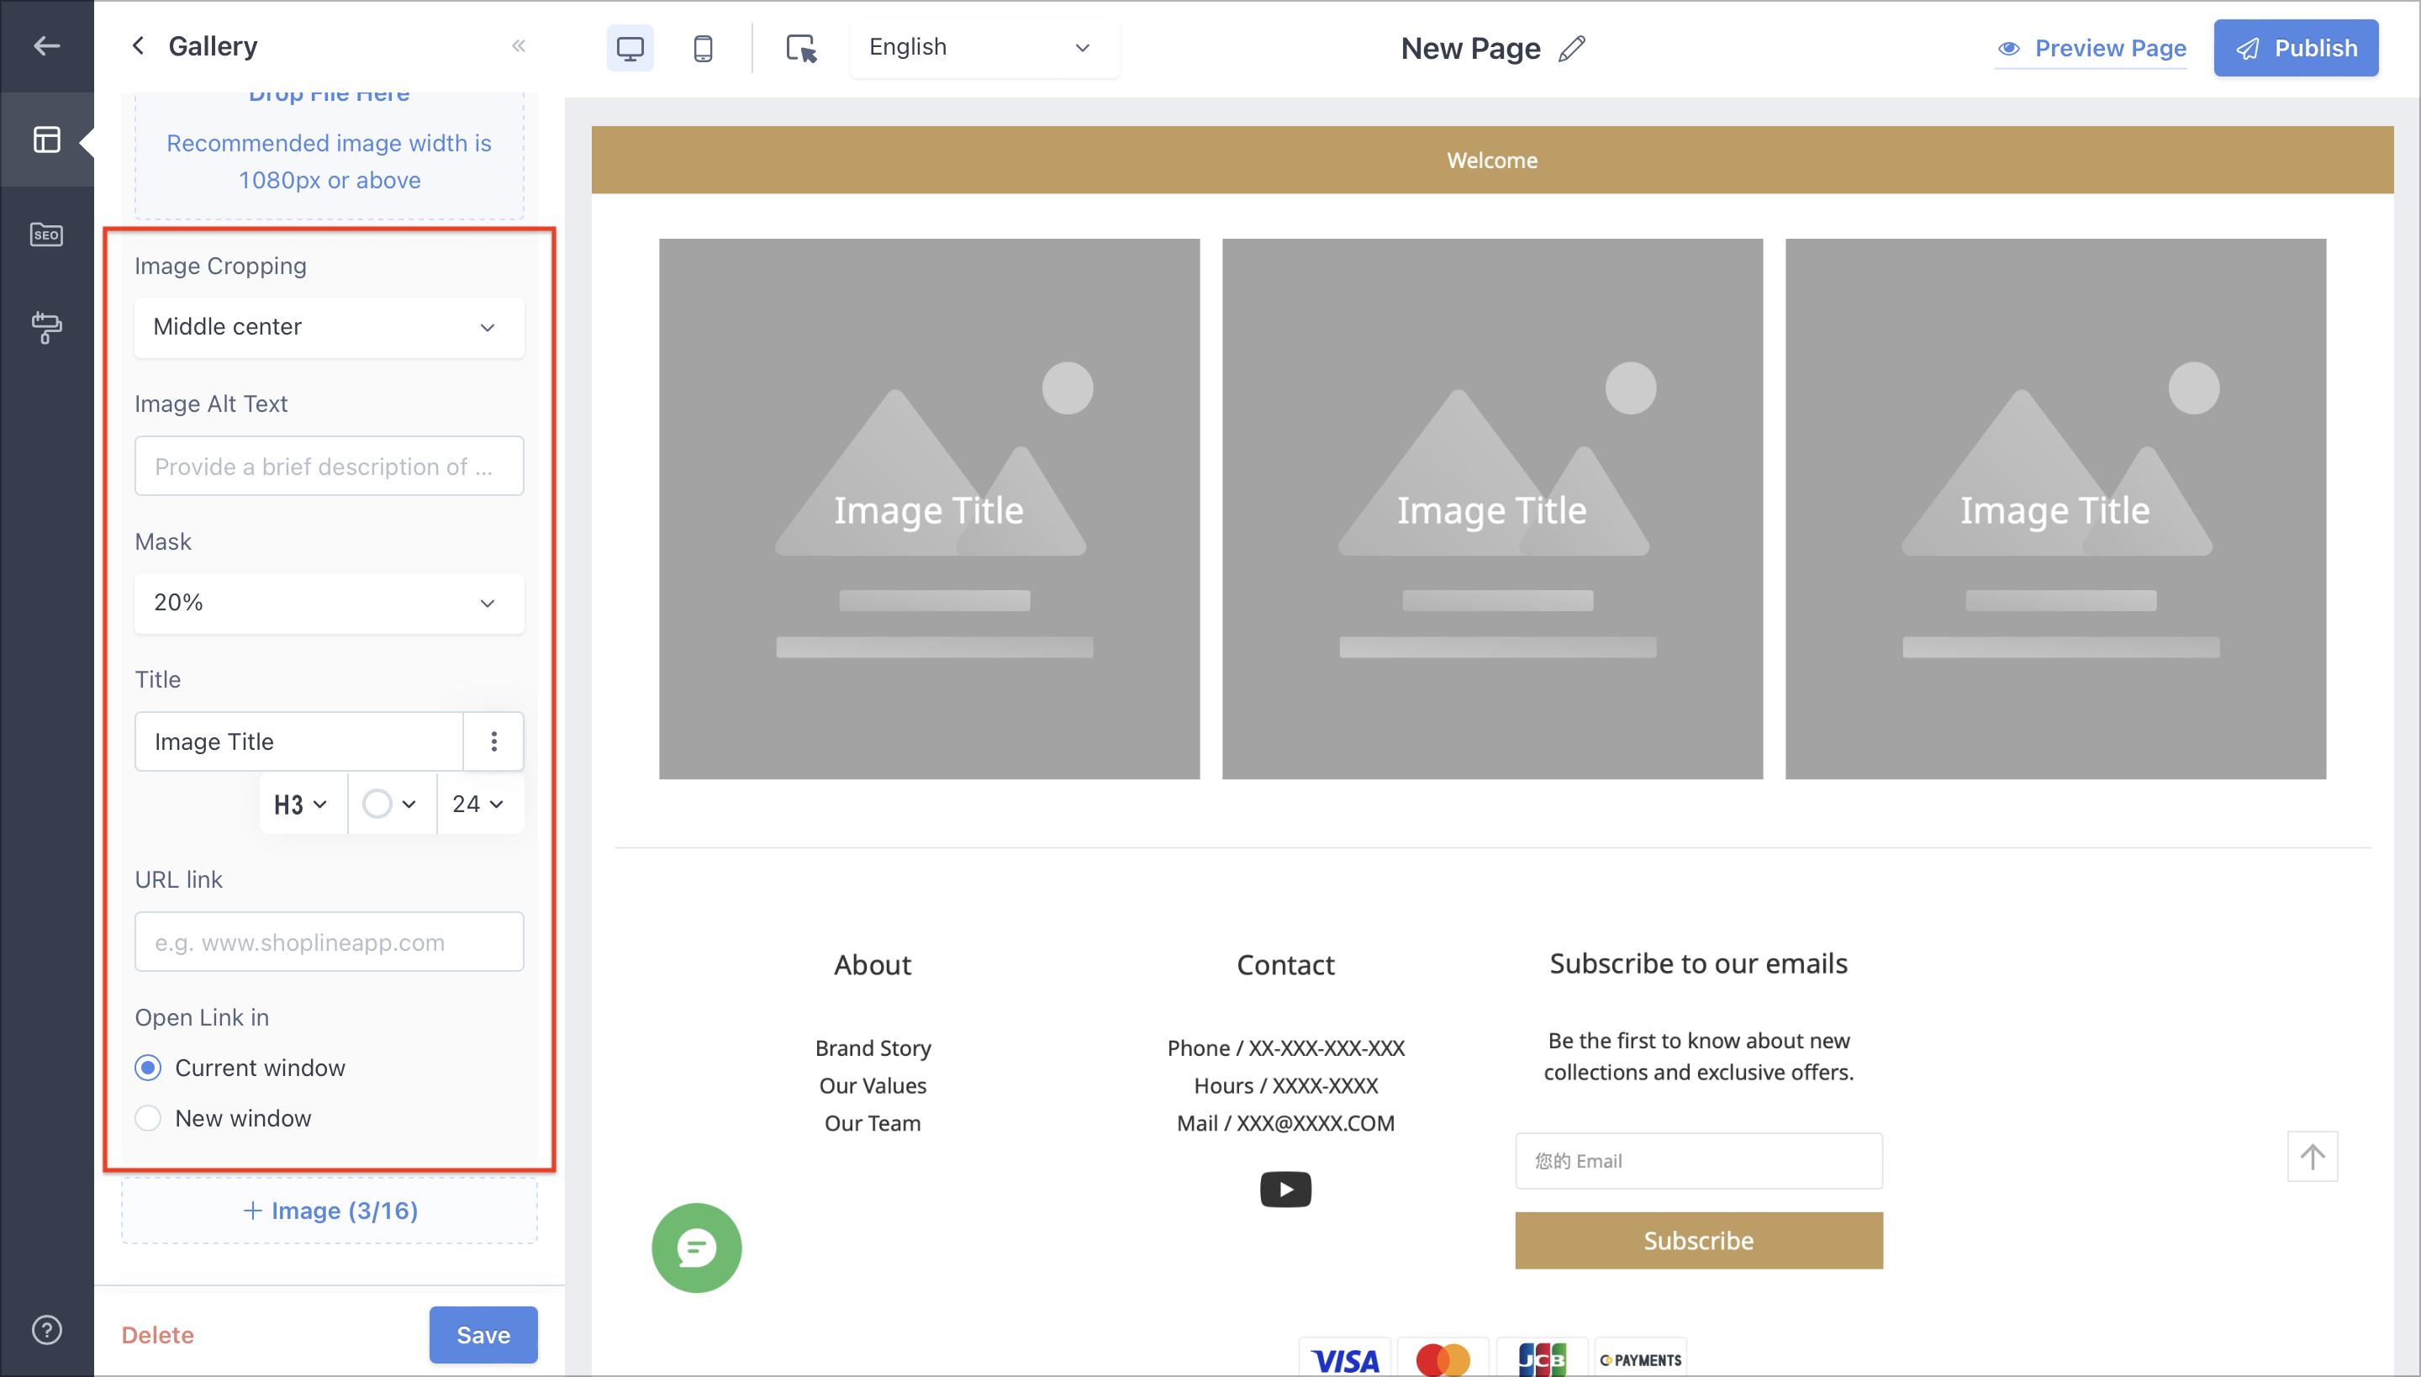
Task: Click the Phone / XX-XXX-XXX-XXX text
Action: click(1285, 1047)
